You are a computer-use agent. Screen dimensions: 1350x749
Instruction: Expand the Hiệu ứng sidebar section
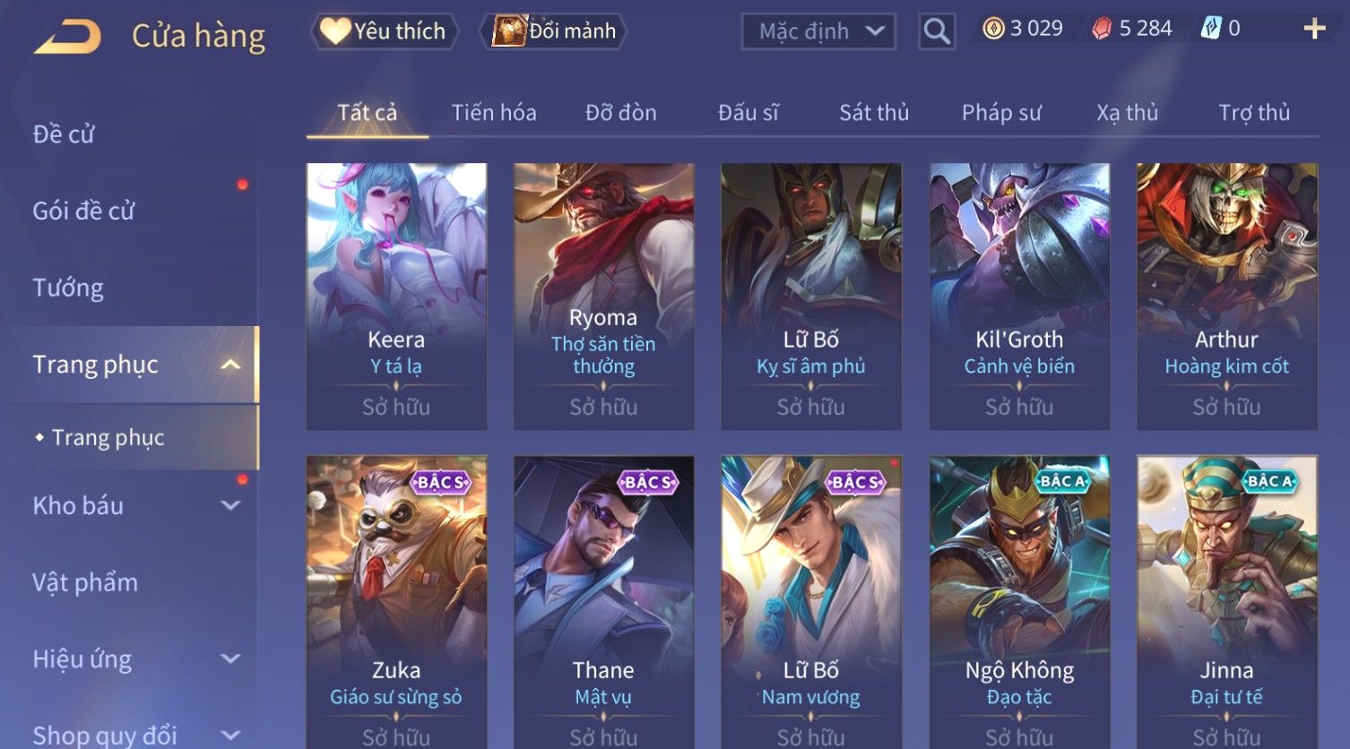coord(230,659)
